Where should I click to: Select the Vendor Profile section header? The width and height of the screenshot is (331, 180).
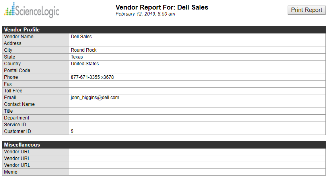(22, 29)
